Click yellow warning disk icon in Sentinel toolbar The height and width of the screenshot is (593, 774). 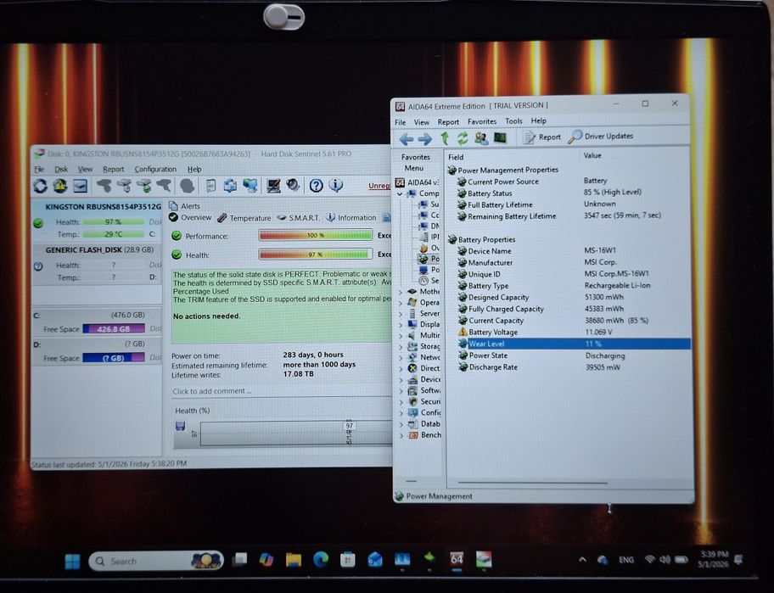click(60, 186)
